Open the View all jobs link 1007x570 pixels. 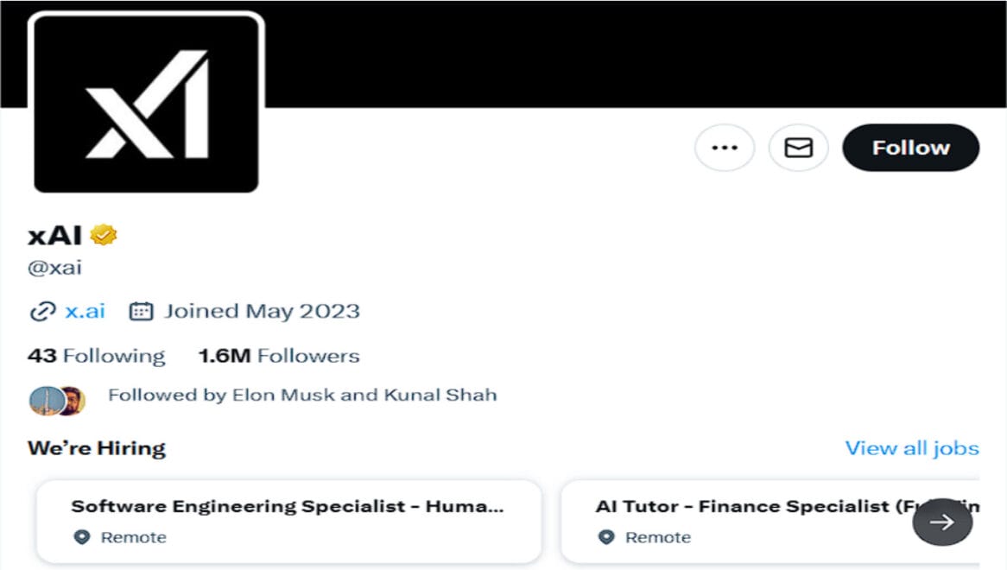click(912, 448)
